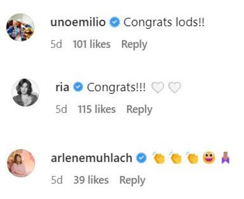View the 115 likes on ria's comment
The width and height of the screenshot is (244, 199).
[97, 109]
